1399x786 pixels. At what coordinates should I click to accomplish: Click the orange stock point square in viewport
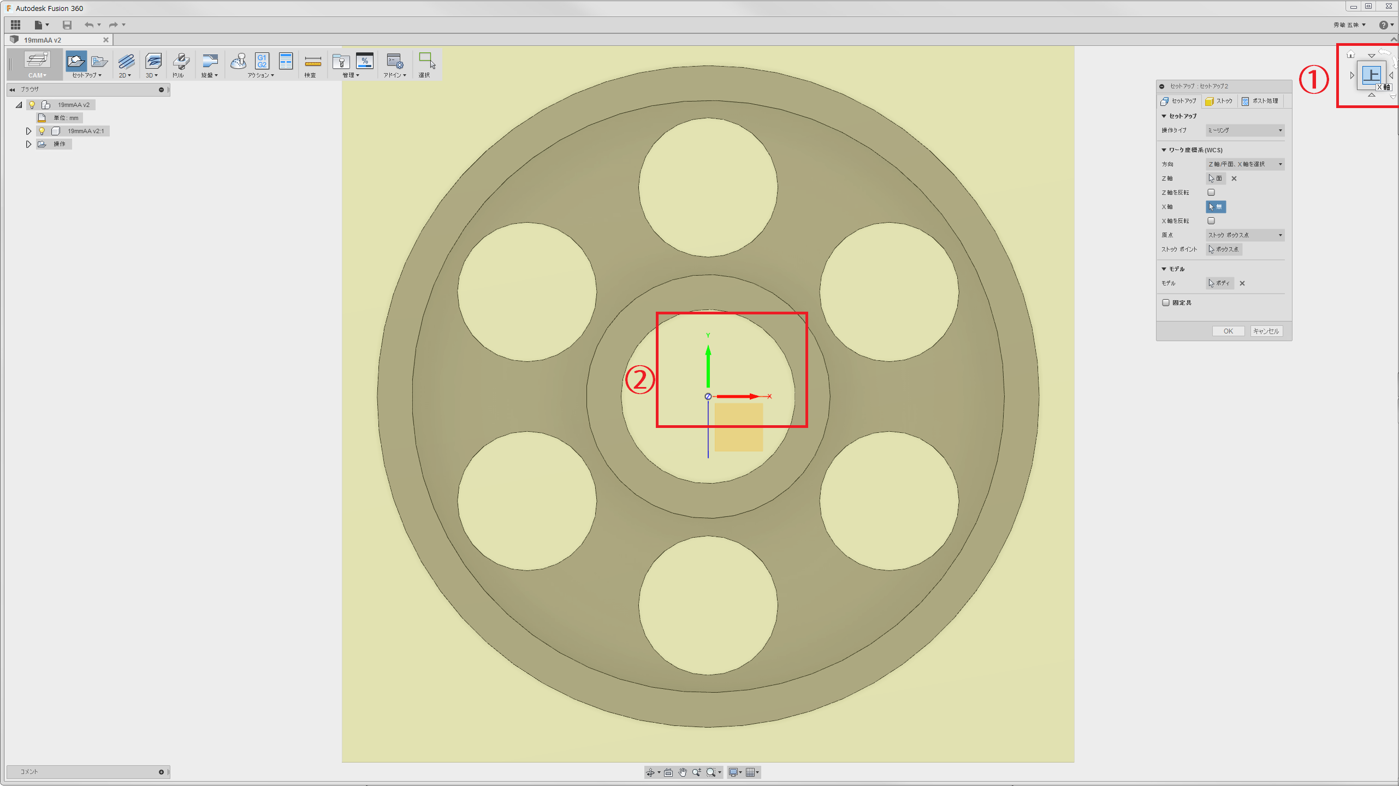738,427
